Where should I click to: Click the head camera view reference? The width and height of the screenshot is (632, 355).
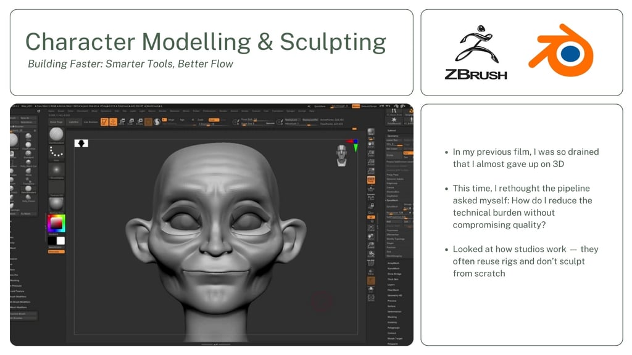pos(341,155)
